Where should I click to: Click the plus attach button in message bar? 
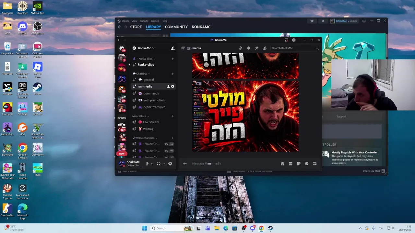click(x=185, y=164)
